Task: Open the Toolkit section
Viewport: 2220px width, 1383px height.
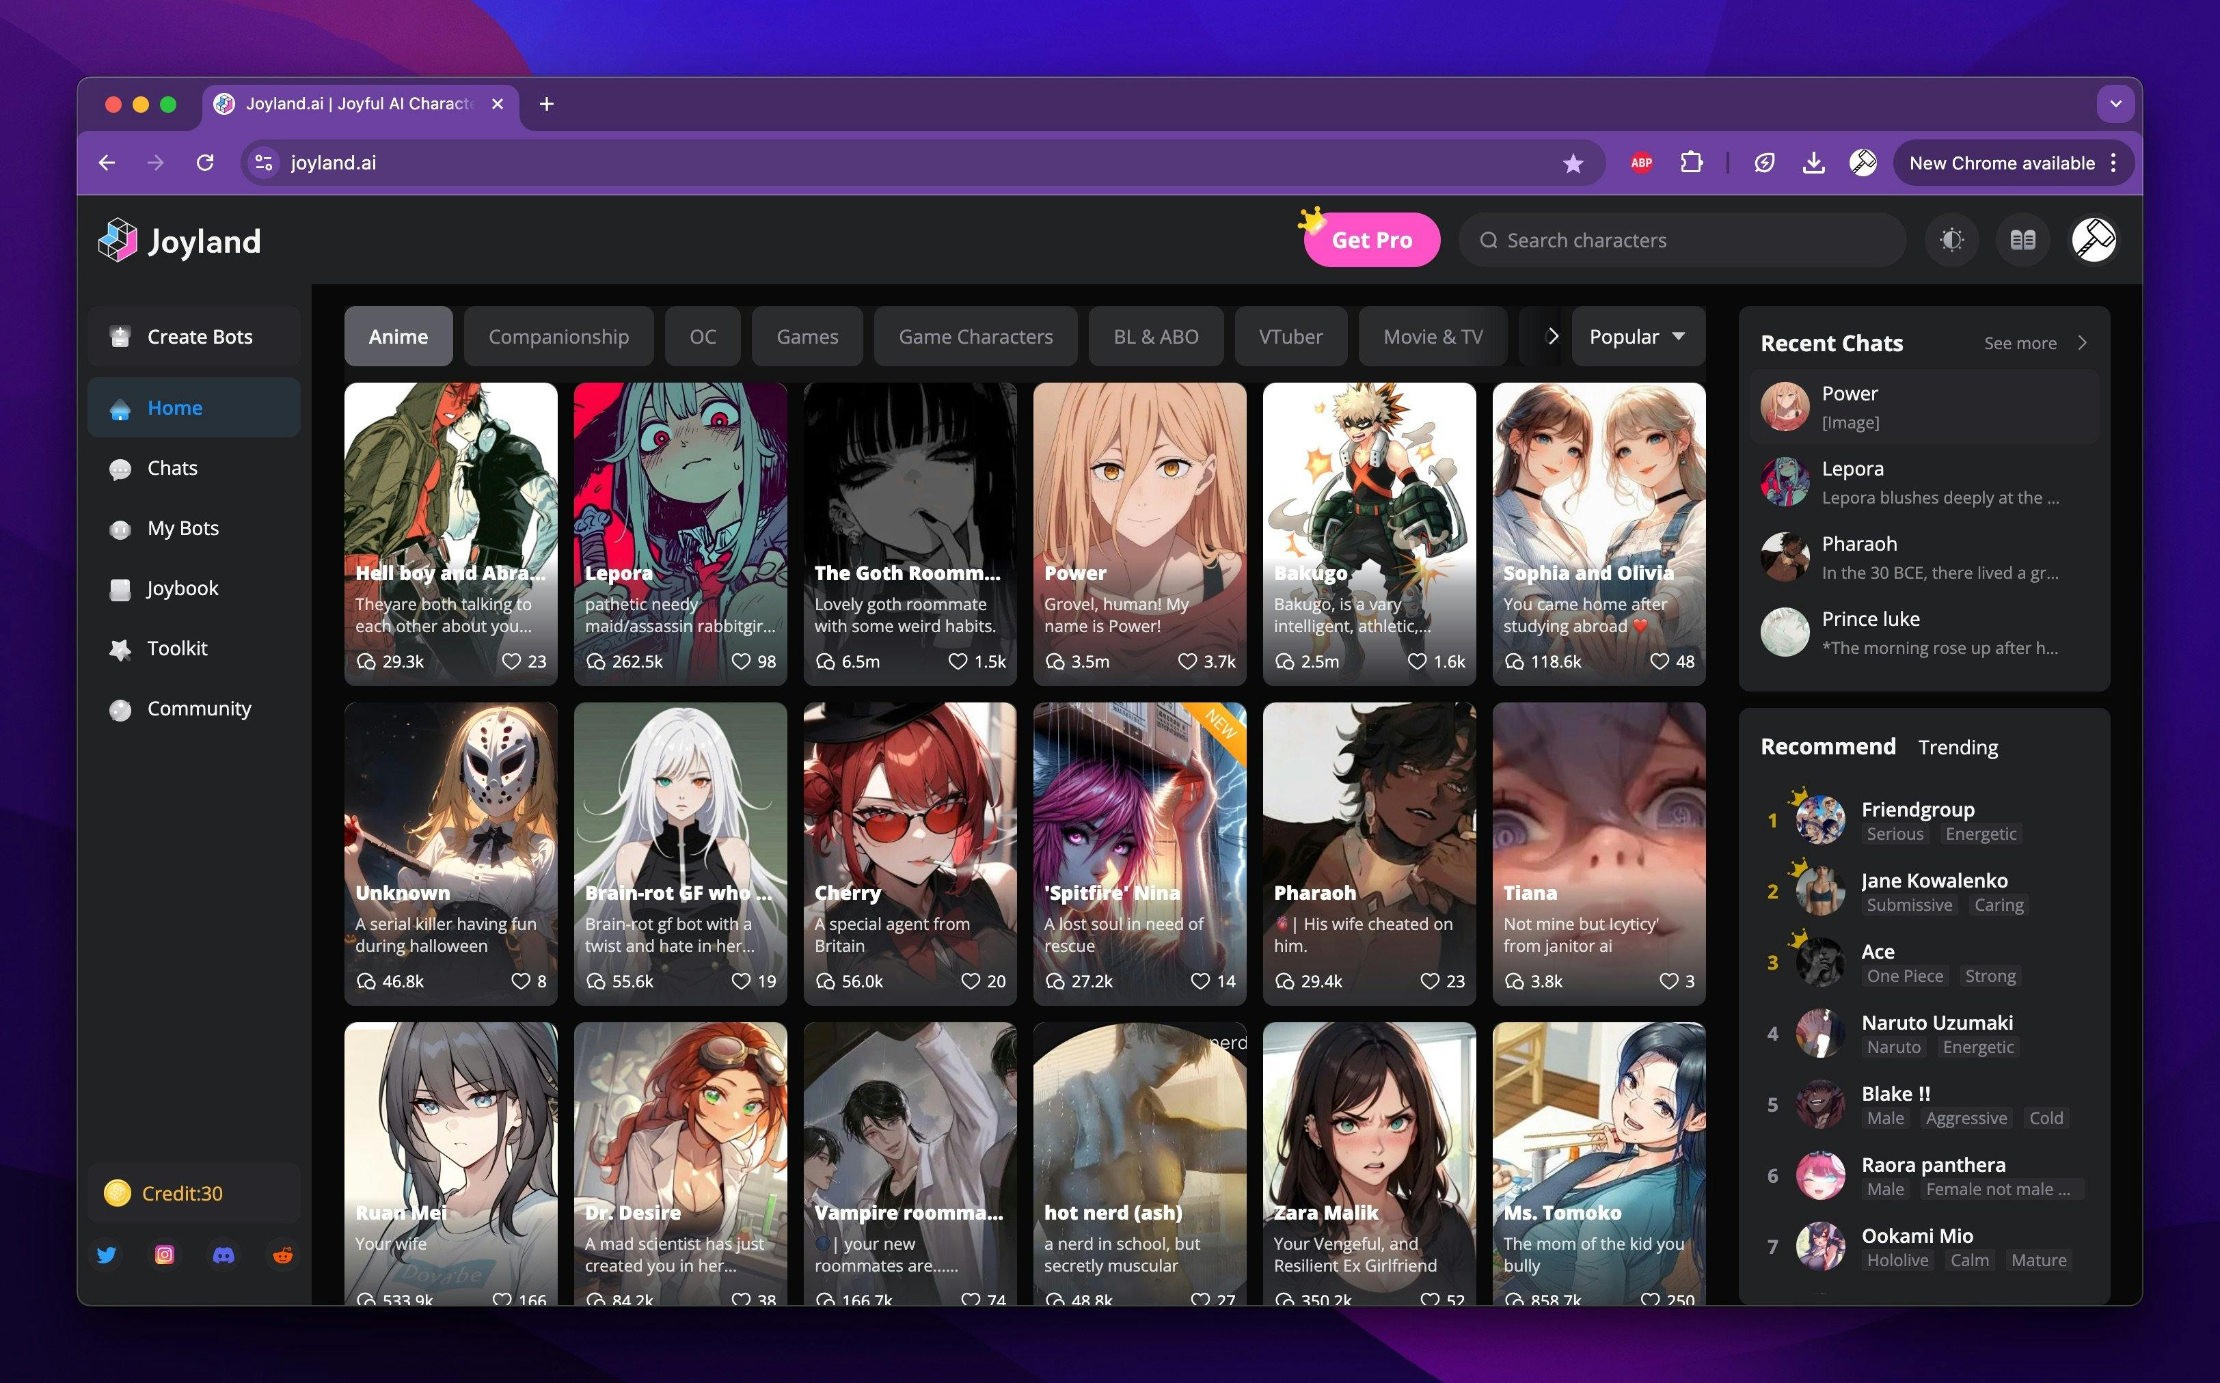Action: [x=176, y=648]
